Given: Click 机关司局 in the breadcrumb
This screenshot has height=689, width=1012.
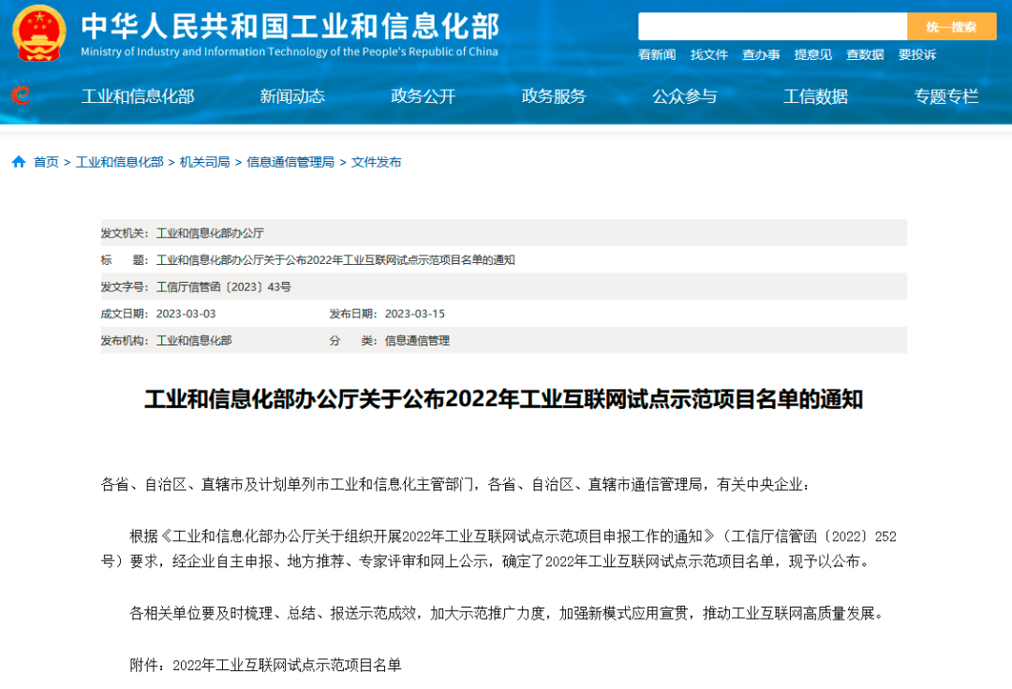Looking at the screenshot, I should coord(204,162).
